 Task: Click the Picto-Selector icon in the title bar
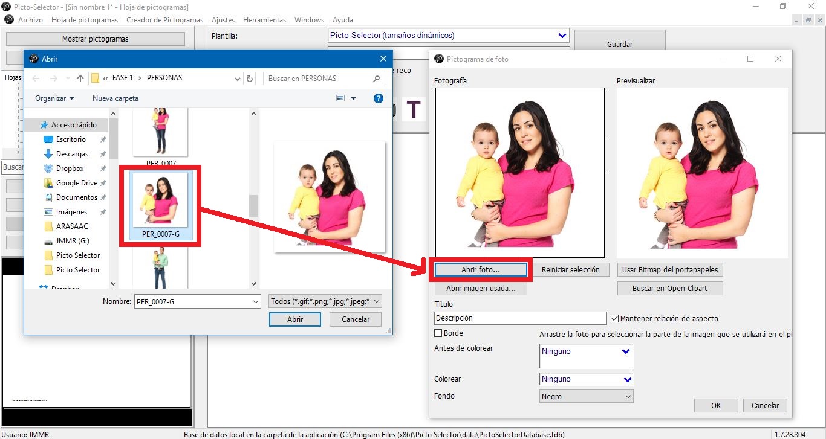pyautogui.click(x=8, y=7)
